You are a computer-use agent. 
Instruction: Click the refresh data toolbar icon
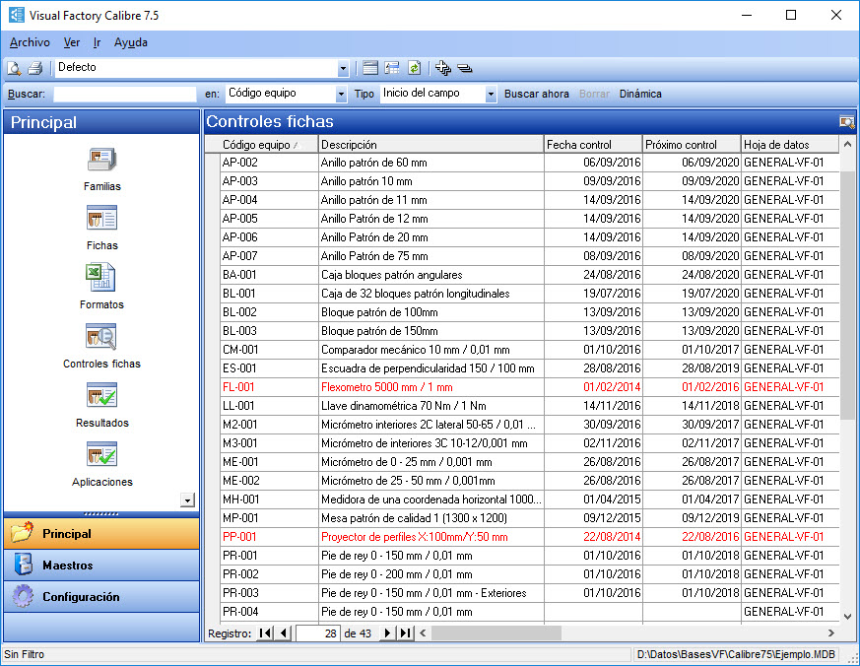414,68
